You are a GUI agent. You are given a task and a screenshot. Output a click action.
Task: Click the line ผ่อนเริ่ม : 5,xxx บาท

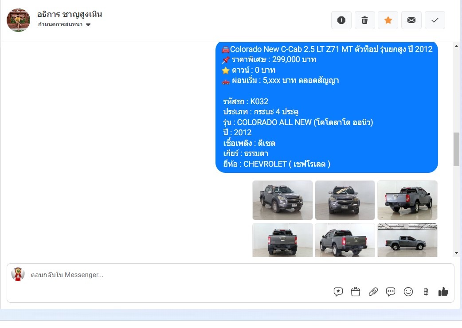285,80
